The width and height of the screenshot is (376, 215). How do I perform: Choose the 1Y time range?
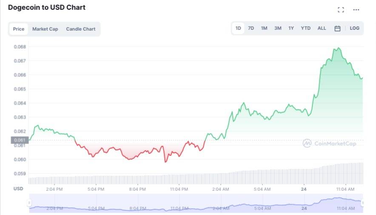pyautogui.click(x=291, y=29)
